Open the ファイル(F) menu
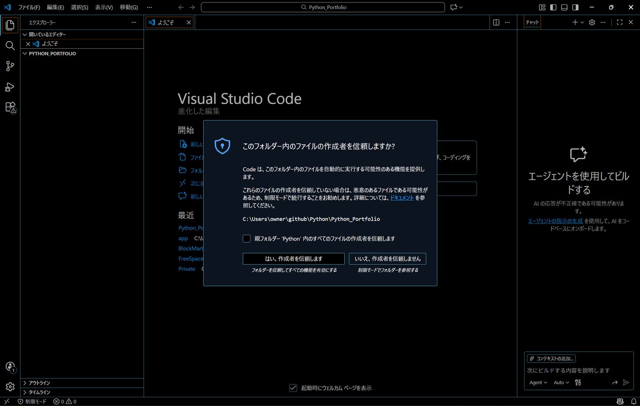The image size is (640, 406). (x=29, y=7)
